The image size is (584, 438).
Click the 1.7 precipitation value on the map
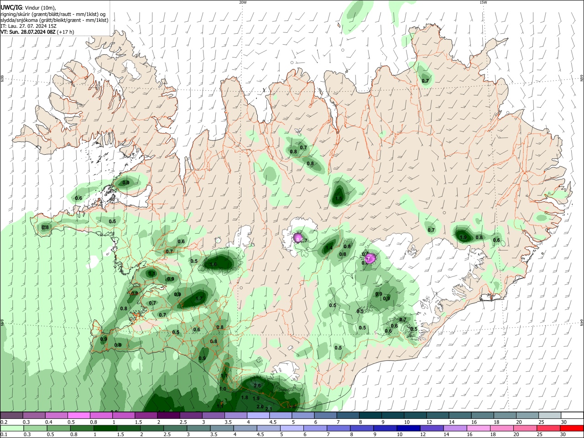[199, 299]
